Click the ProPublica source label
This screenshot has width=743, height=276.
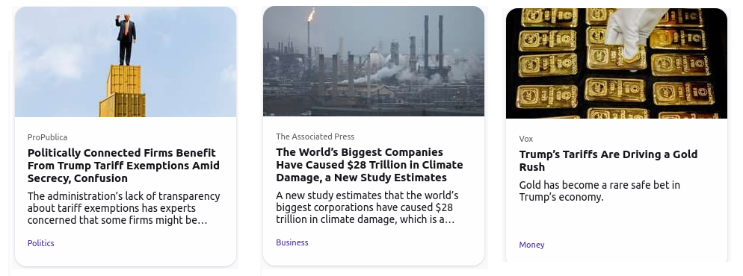47,137
